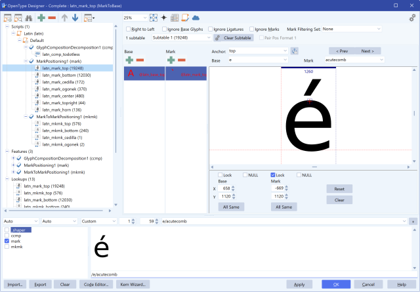
Task: Click the first toolbar icon at top left
Action: point(7,18)
